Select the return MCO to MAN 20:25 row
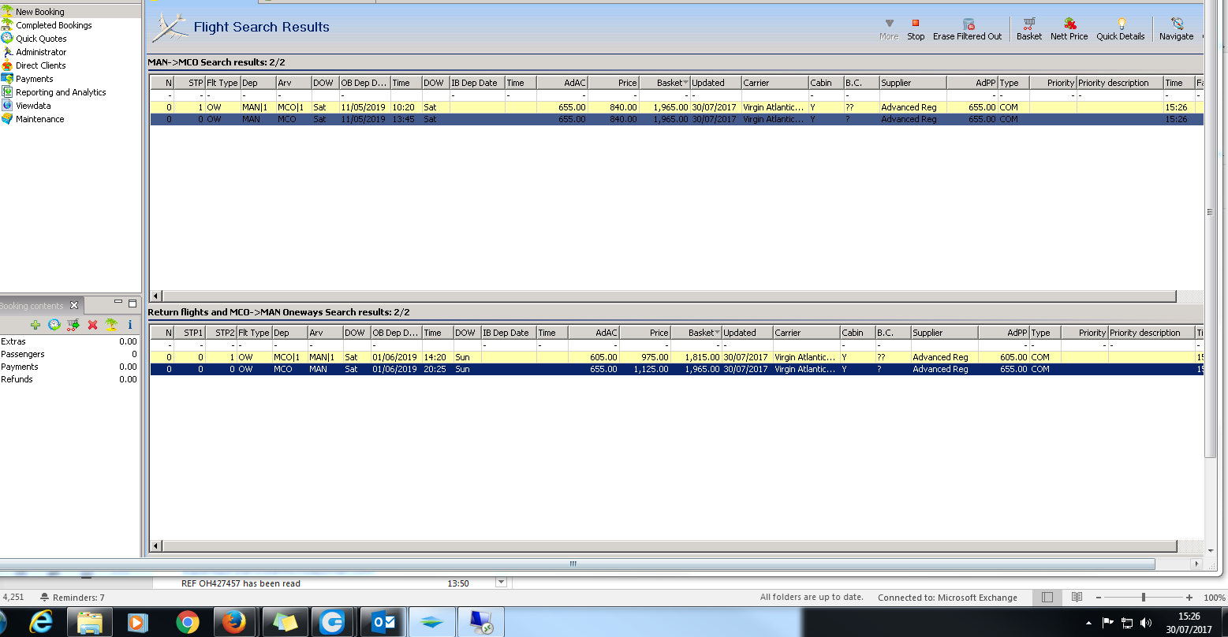 pos(677,369)
